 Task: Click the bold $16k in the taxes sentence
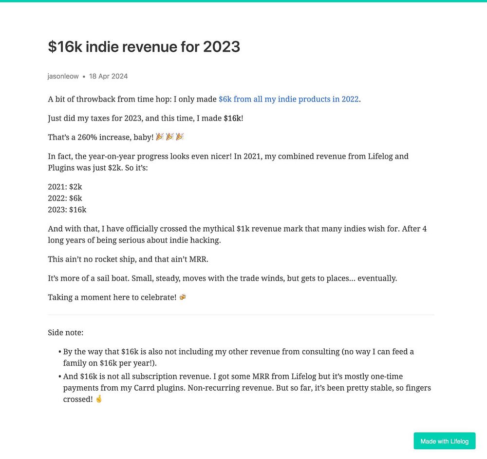pyautogui.click(x=232, y=118)
